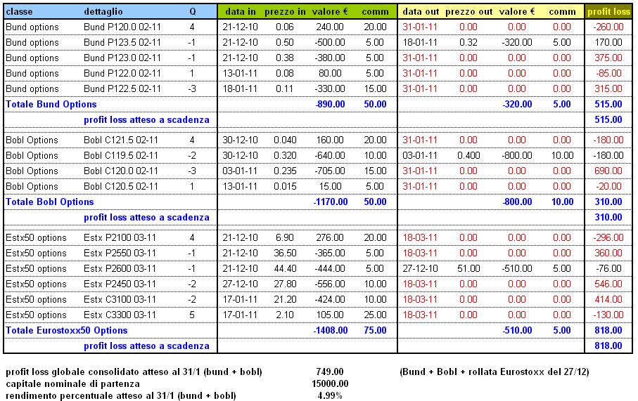Select the "dettaglio" column header
This screenshot has height=401, width=638.
(x=103, y=11)
